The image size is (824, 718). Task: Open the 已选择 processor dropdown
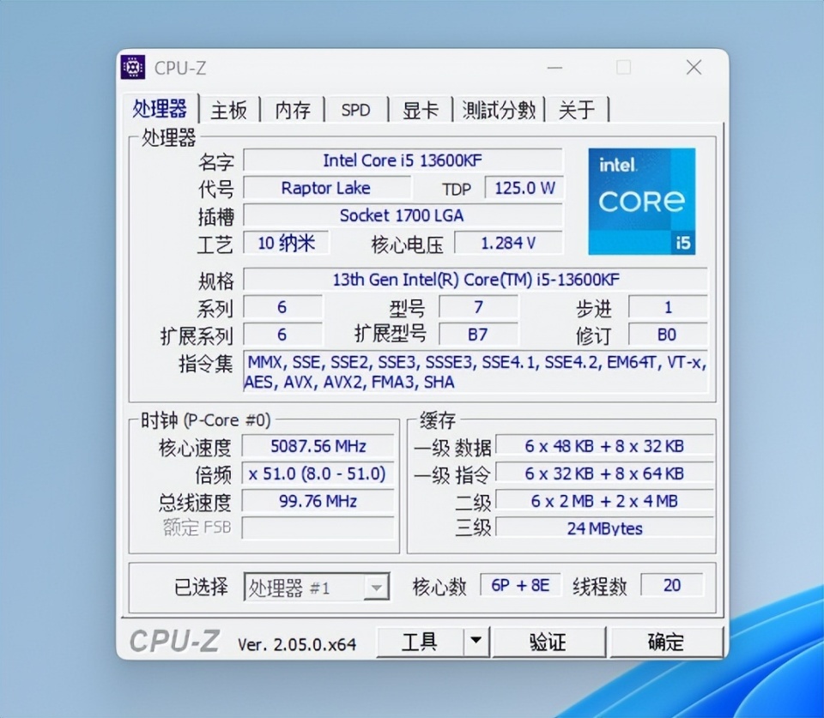[x=318, y=587]
